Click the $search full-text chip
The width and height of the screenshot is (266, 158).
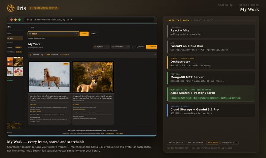coord(181,98)
